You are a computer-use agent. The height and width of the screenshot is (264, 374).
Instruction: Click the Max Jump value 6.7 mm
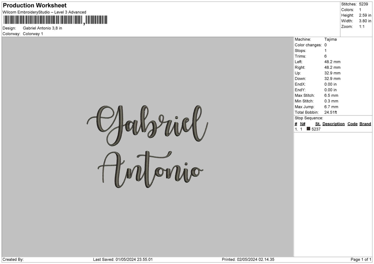tap(331, 106)
